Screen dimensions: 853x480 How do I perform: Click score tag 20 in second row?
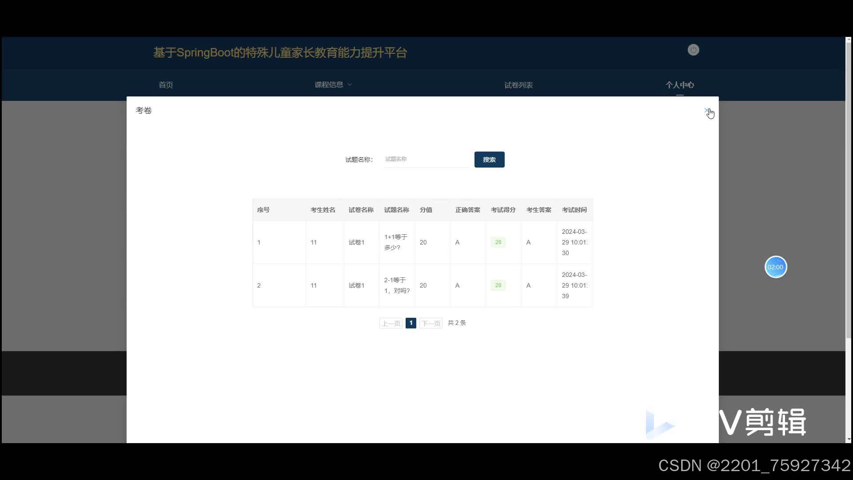tap(498, 285)
